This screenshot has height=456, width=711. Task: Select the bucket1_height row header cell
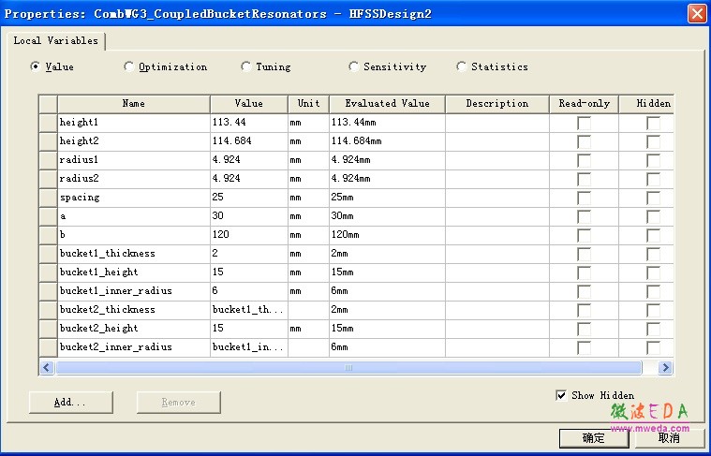[x=48, y=272]
